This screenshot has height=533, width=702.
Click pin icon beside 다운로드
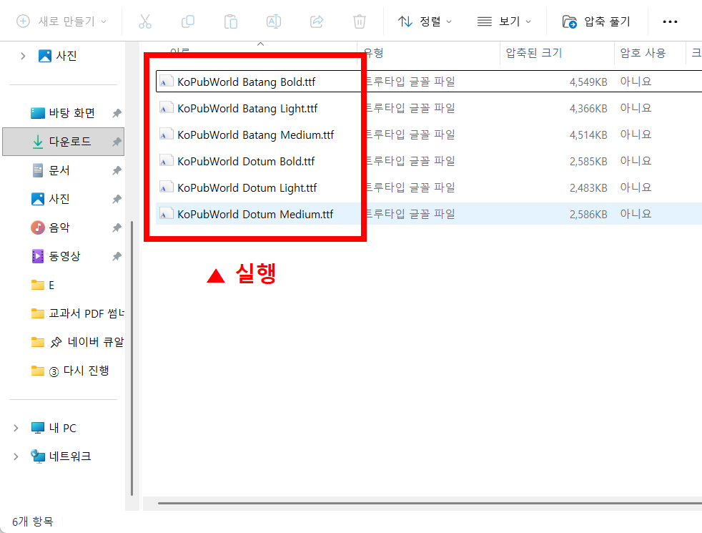(x=117, y=142)
